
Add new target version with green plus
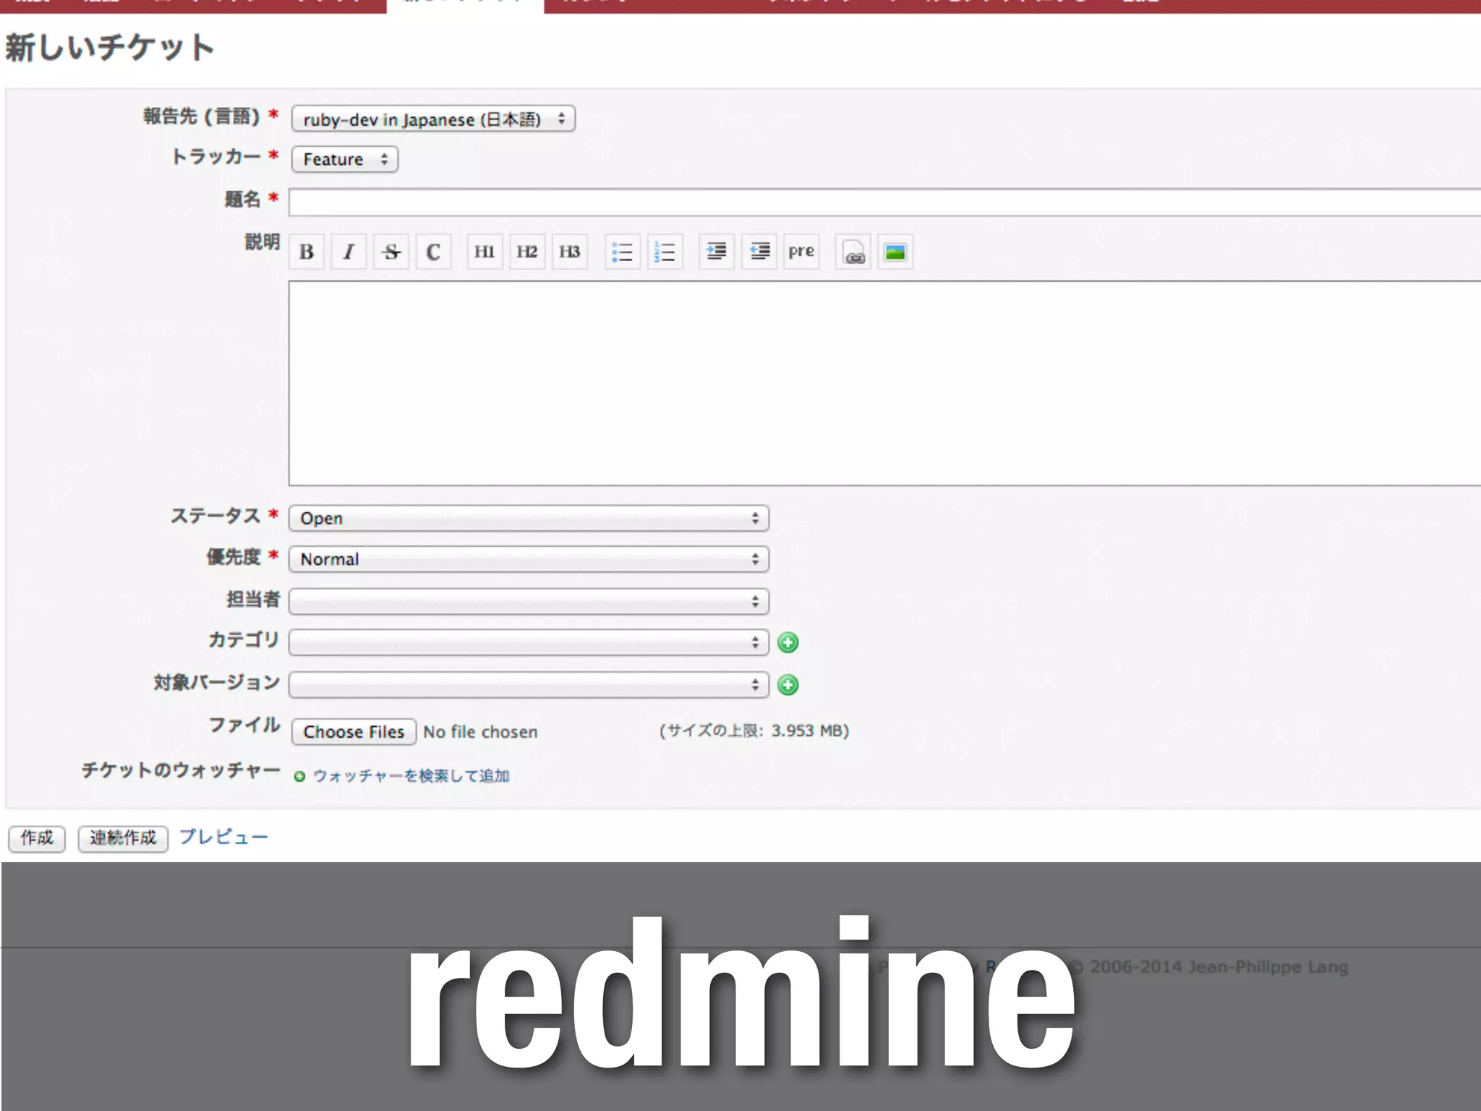click(x=788, y=684)
